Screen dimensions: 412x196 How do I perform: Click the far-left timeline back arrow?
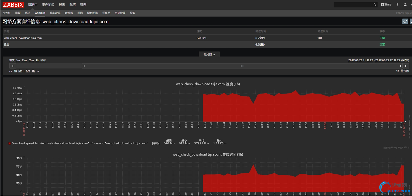12,66
